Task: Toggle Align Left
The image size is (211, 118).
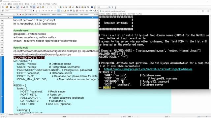Action: pos(43,11)
